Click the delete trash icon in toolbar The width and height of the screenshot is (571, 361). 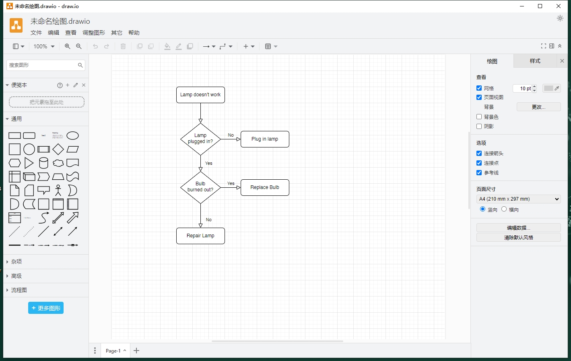pyautogui.click(x=123, y=46)
